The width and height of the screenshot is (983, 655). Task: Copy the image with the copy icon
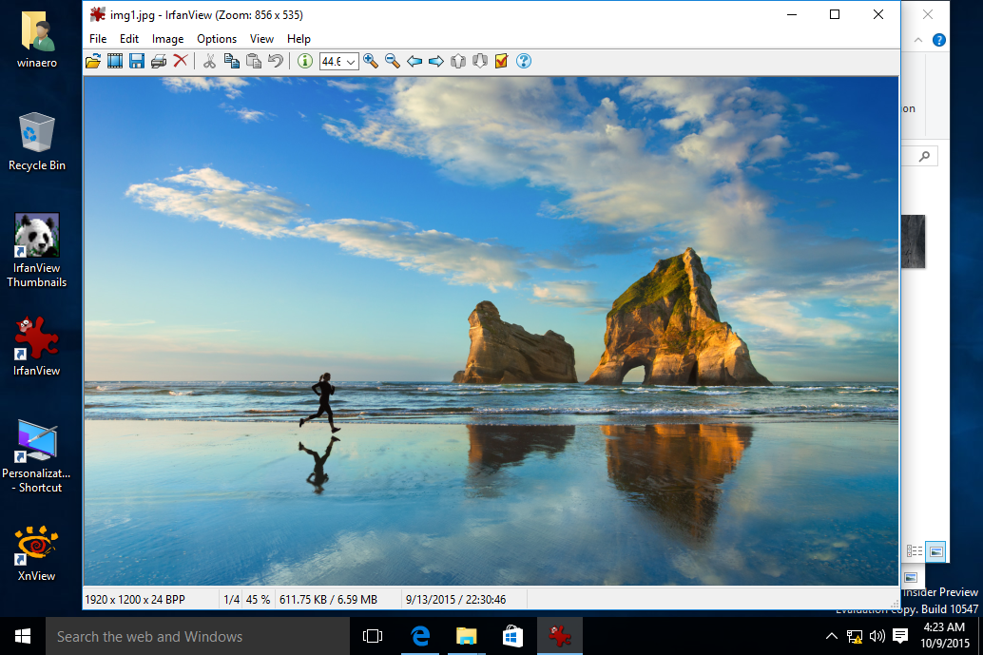pos(232,61)
